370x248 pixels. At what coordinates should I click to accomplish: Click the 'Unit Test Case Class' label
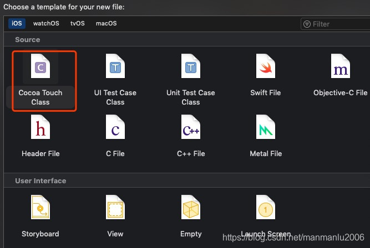click(191, 97)
